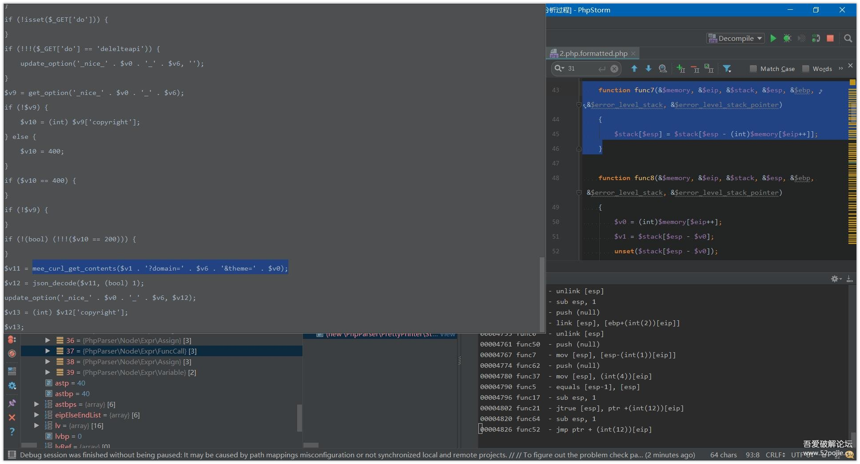Toggle listening for PHP debug connections
The image size is (860, 464).
pyautogui.click(x=816, y=38)
